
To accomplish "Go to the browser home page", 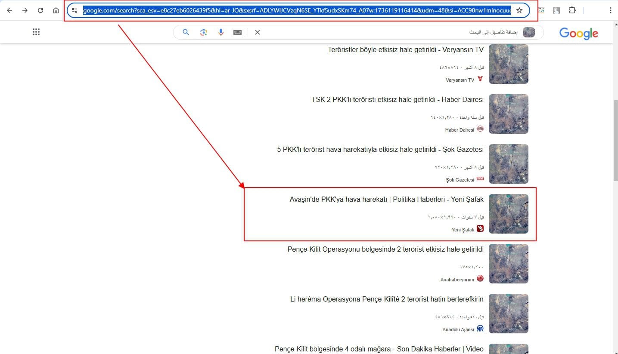I will (56, 10).
